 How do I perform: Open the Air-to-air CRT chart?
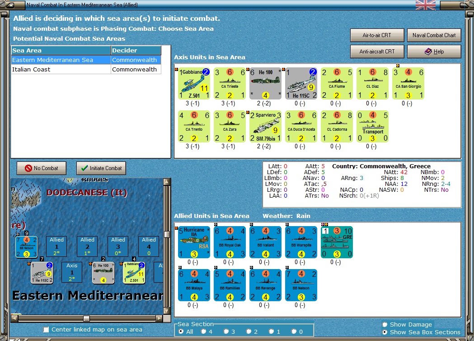tap(377, 35)
